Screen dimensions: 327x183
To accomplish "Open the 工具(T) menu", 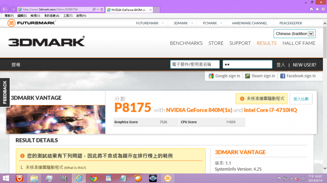I will click(x=68, y=15).
